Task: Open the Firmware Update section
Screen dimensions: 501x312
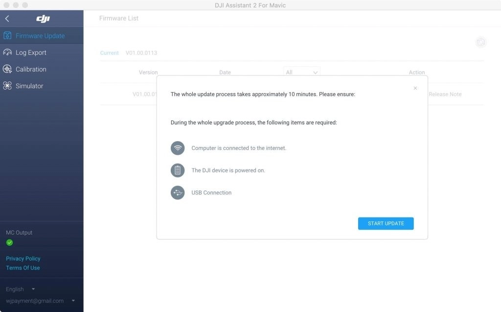Action: [x=42, y=36]
